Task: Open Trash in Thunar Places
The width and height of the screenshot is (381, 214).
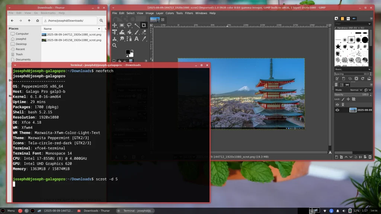Action: 19,54
